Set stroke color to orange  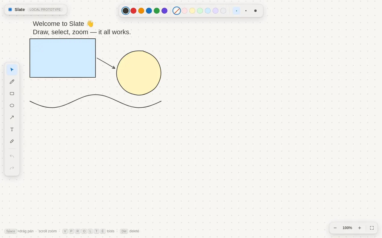click(x=141, y=11)
